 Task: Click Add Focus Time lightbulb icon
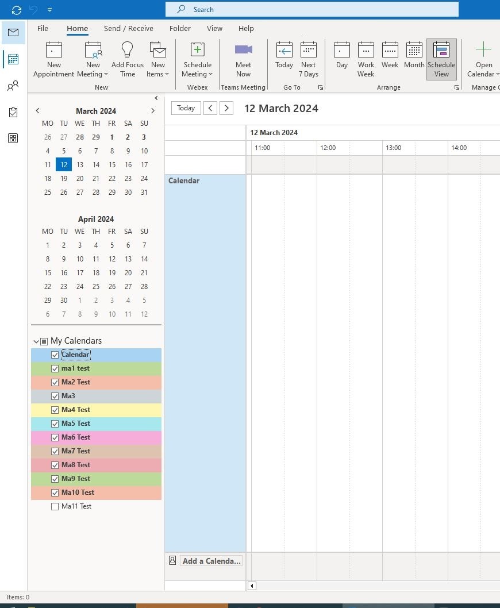point(127,50)
